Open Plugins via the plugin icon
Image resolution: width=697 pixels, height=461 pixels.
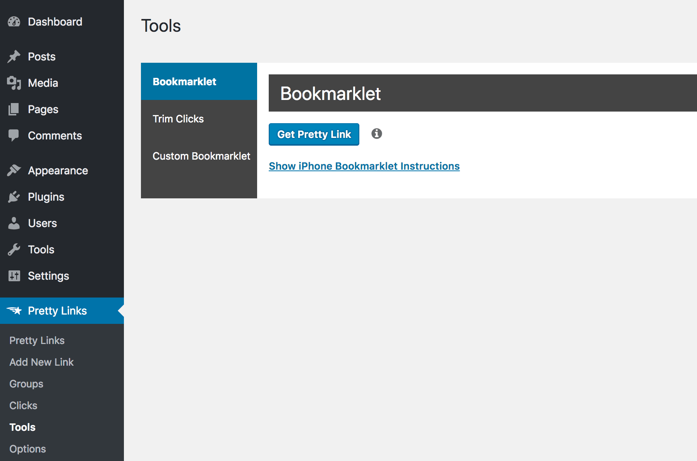[14, 196]
